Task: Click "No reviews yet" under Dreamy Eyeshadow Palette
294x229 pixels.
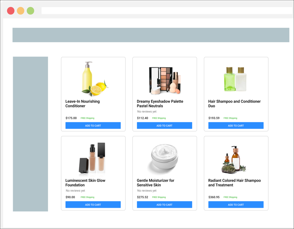Action: coord(147,112)
